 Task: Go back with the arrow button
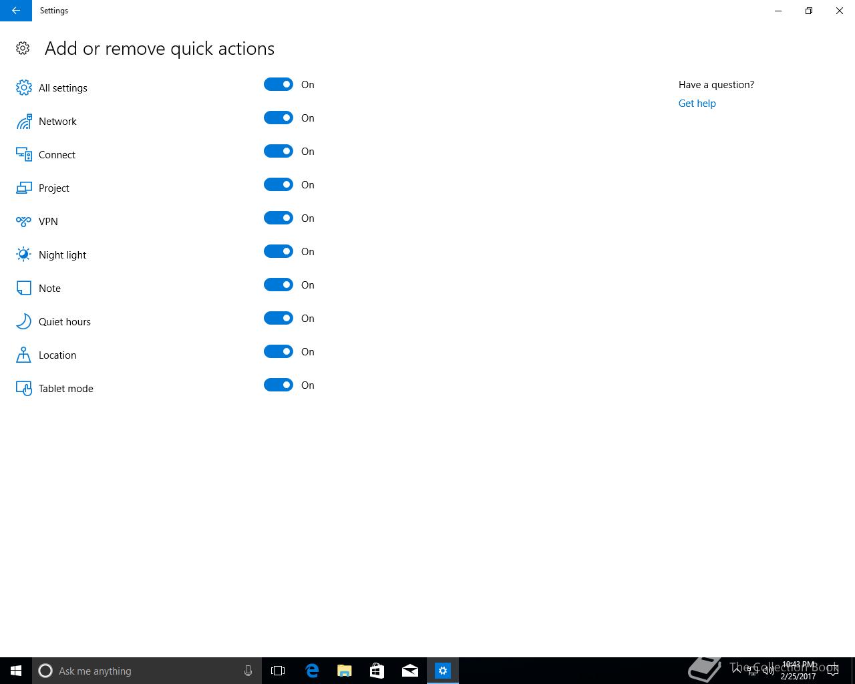click(x=16, y=11)
